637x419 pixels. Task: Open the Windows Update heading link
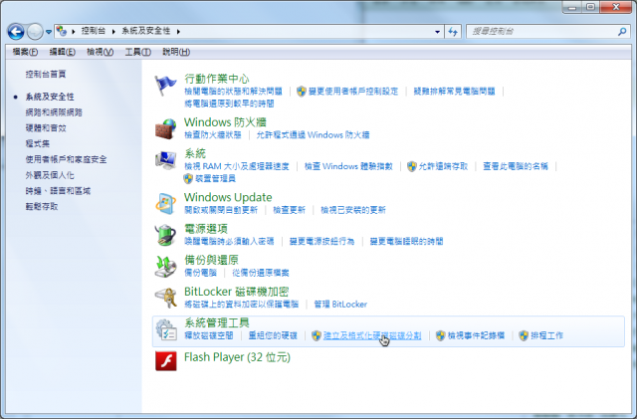coord(228,197)
